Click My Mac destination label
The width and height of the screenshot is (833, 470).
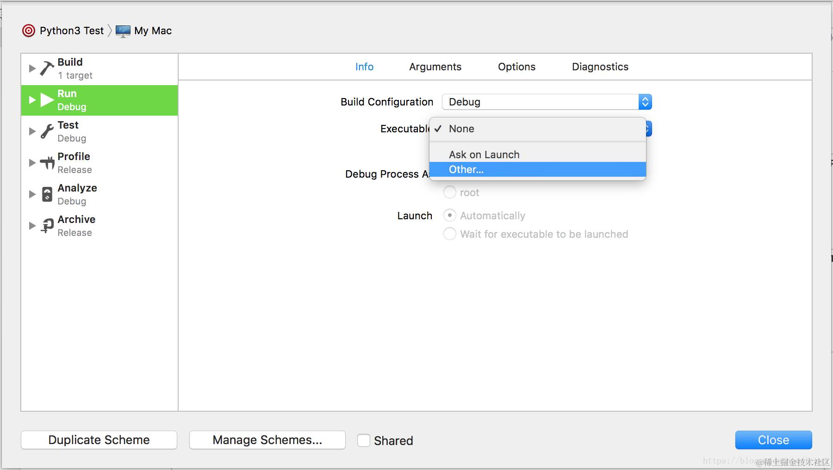[x=153, y=31]
